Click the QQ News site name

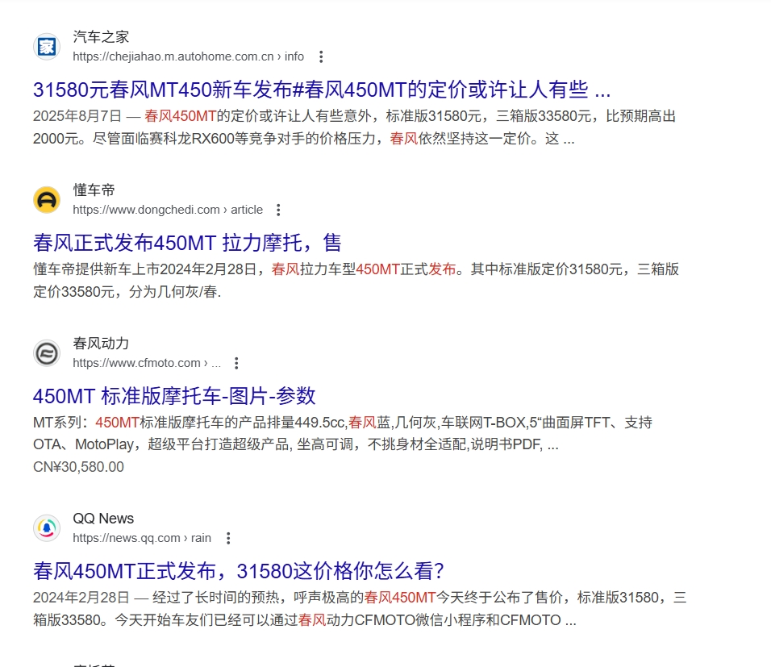click(103, 519)
